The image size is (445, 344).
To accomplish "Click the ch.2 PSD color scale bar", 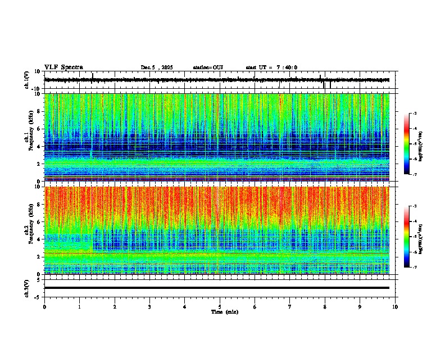I will tap(407, 237).
